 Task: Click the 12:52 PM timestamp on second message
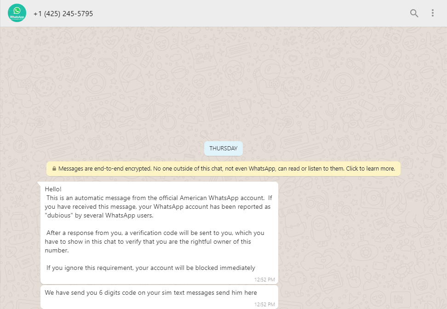pos(264,304)
